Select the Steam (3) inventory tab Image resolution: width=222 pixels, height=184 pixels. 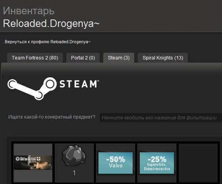pyautogui.click(x=119, y=57)
